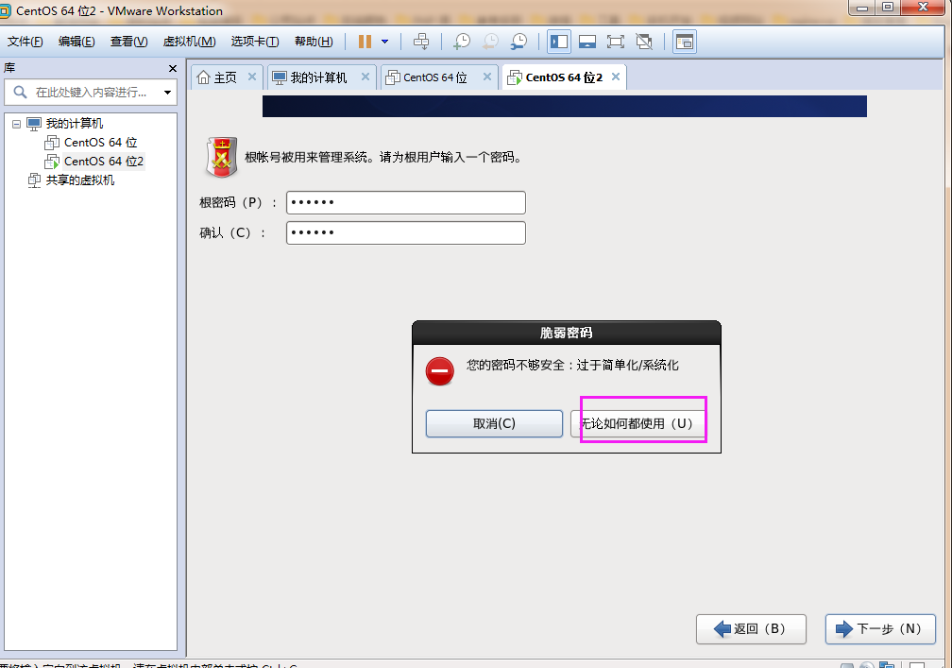952x668 pixels.
Task: Open the power options dropdown arrow
Action: coord(385,42)
